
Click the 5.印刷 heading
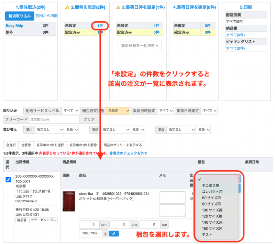[x=246, y=7]
